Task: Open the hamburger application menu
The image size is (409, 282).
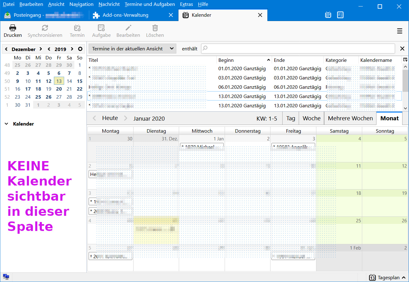Action: (x=400, y=31)
